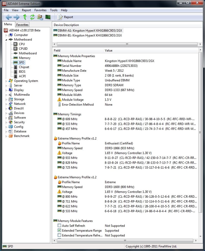Click the BIOS icon in tree
205x251 pixels.
point(16,72)
